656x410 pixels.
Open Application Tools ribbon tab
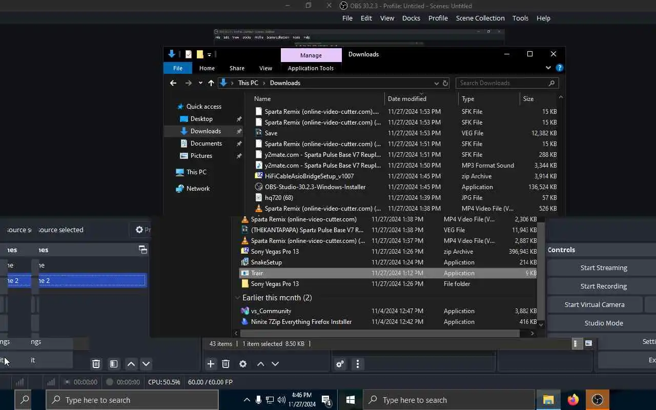(x=311, y=68)
